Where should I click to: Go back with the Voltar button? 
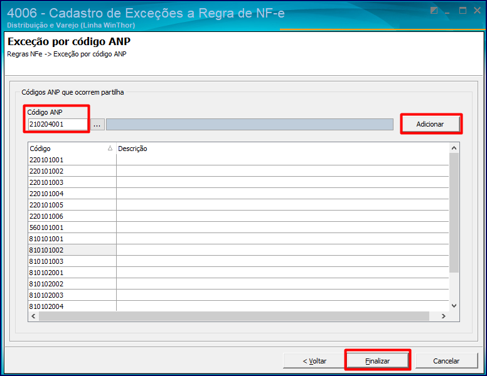pos(314,361)
